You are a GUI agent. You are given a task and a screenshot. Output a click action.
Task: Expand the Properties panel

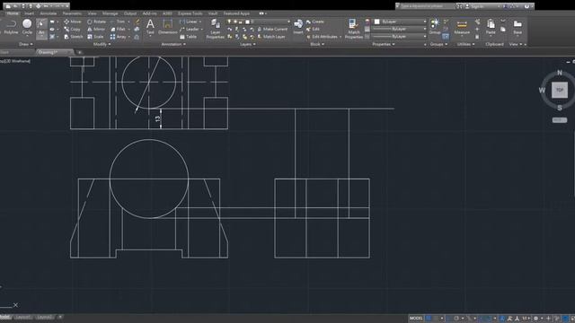coord(384,44)
